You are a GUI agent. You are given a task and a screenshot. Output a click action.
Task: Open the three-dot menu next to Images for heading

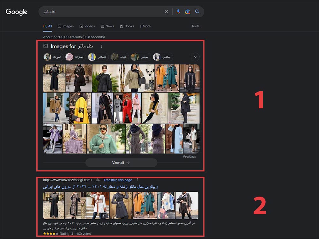[101, 46]
